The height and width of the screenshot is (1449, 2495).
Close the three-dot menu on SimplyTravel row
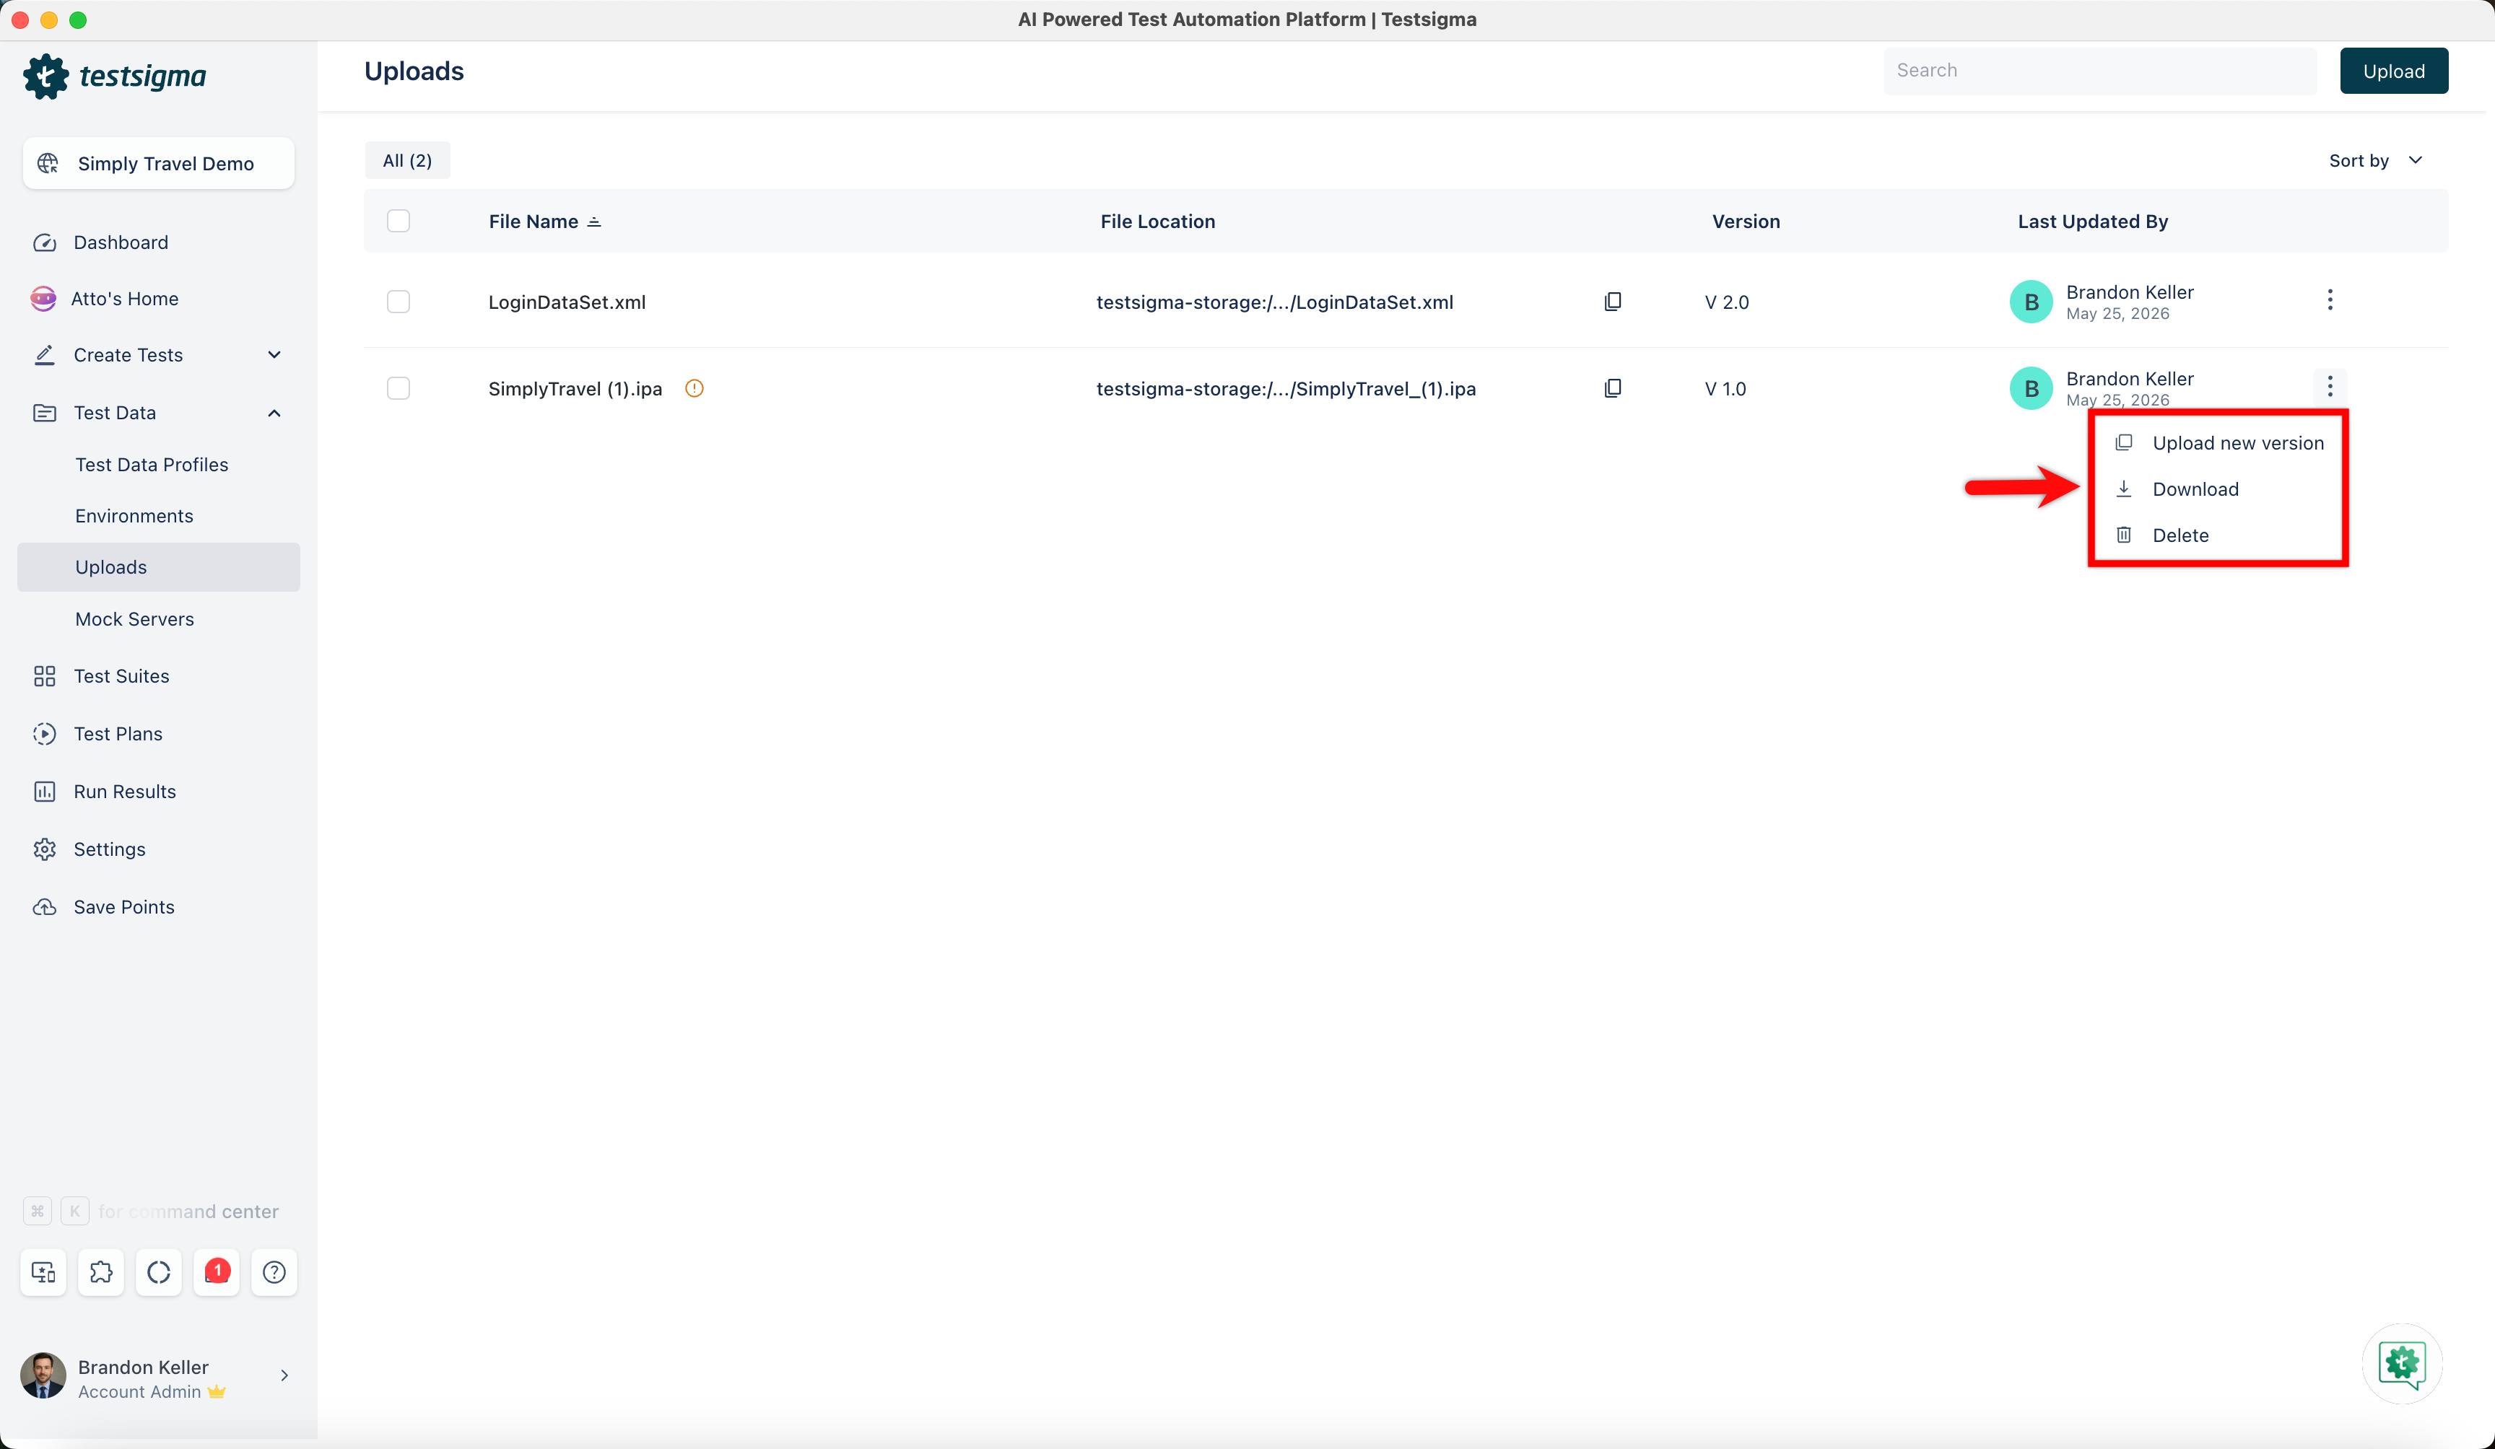point(2330,386)
